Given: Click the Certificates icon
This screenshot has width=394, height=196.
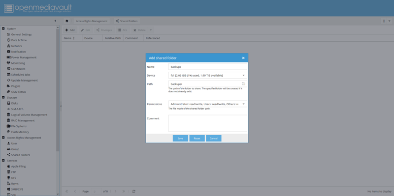Looking at the screenshot, I should pos(8,69).
